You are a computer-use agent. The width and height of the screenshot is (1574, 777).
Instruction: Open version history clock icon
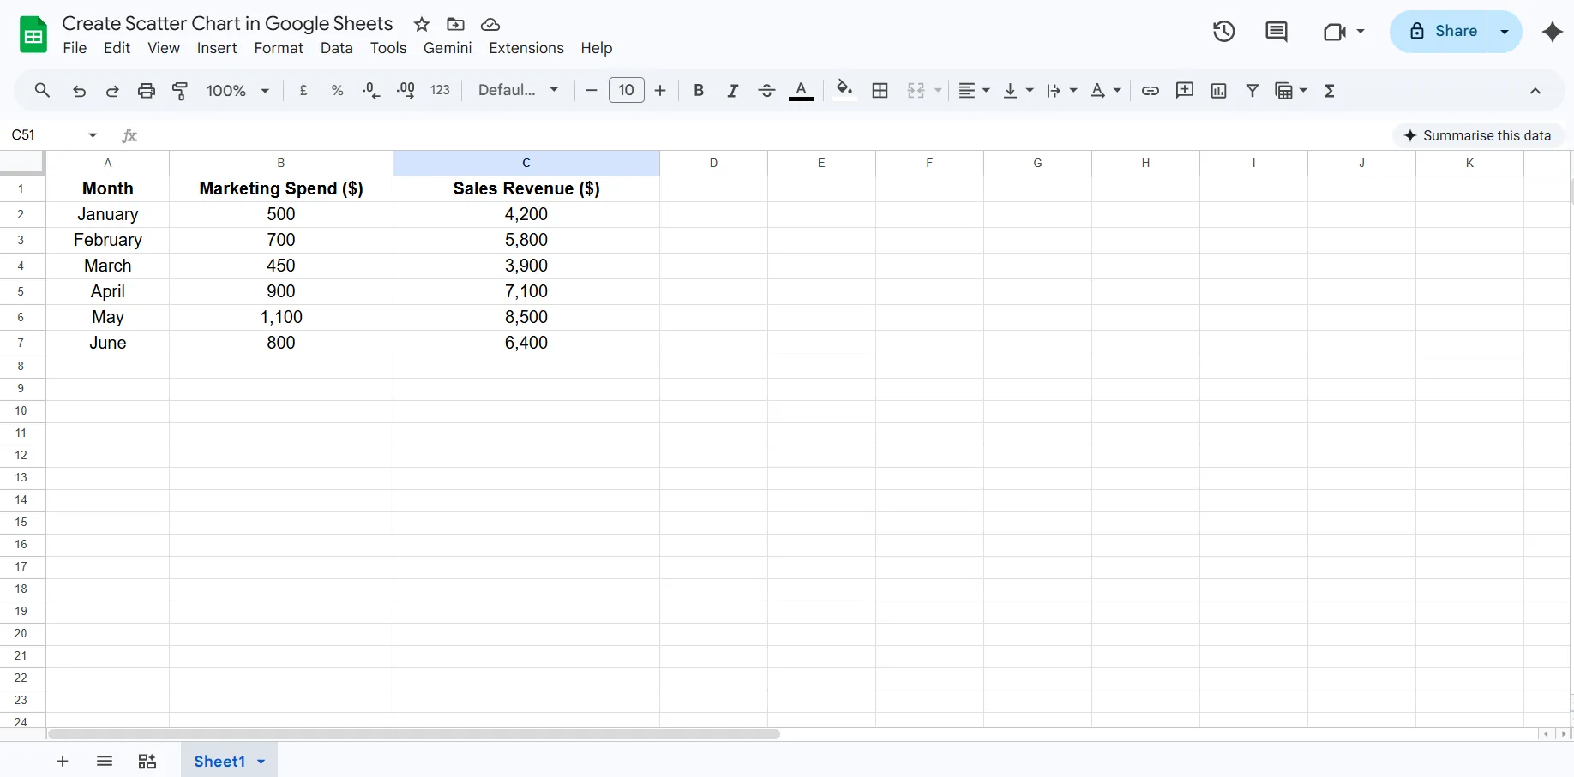(1223, 32)
